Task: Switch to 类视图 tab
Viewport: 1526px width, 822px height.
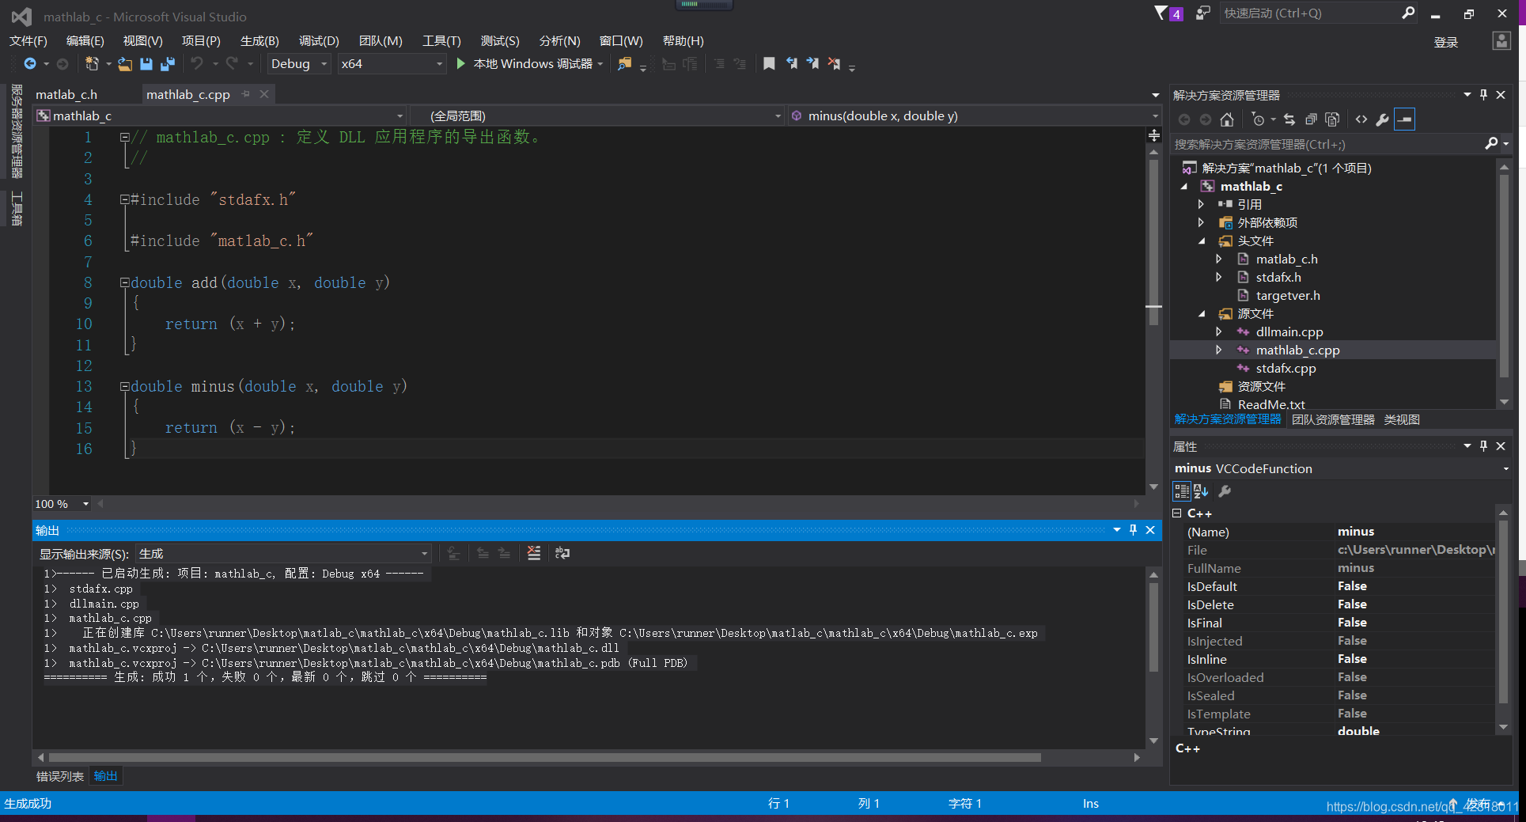Action: [1402, 420]
